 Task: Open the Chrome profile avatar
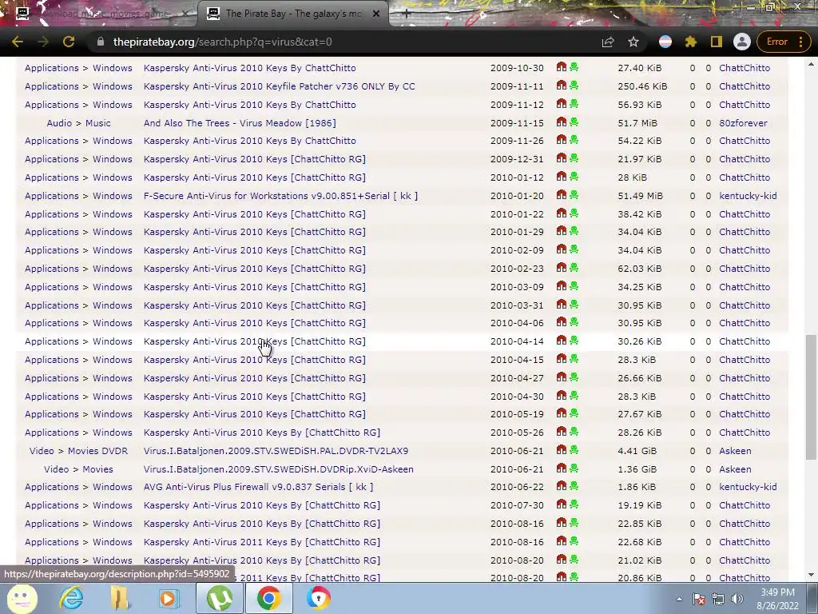pos(741,42)
